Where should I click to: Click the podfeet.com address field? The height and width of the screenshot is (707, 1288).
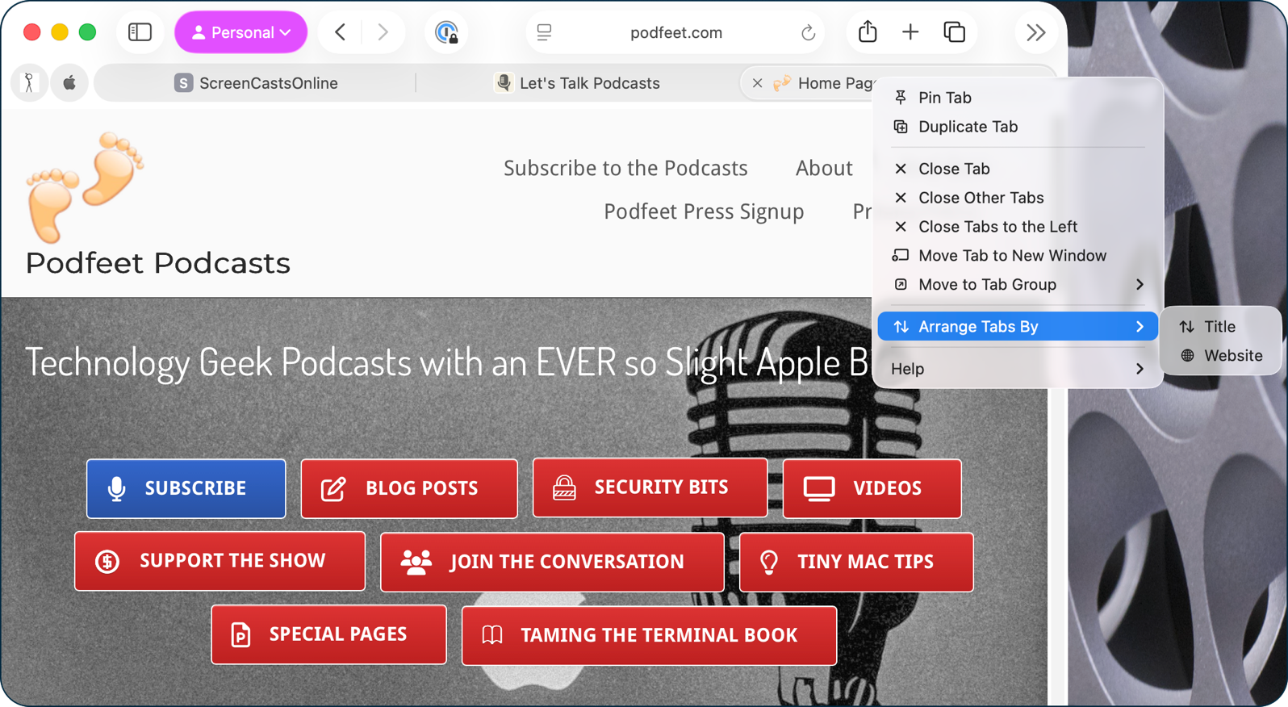pyautogui.click(x=675, y=32)
